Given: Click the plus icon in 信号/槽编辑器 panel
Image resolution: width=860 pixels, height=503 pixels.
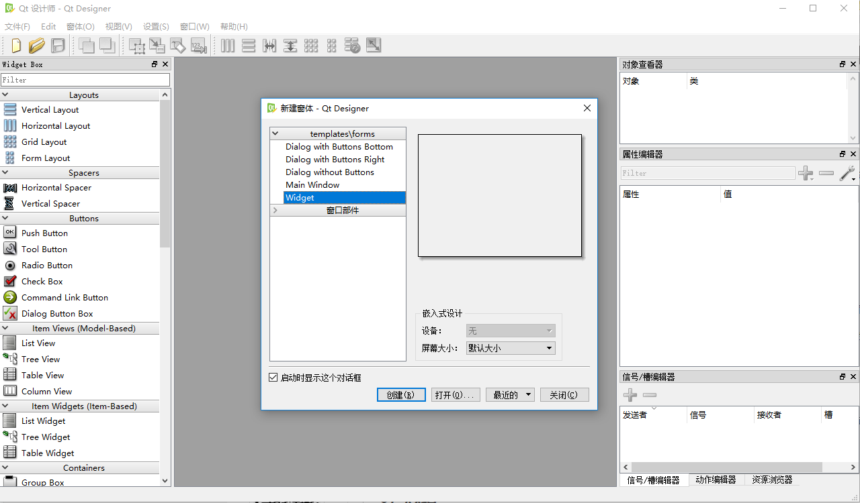Looking at the screenshot, I should pos(630,395).
